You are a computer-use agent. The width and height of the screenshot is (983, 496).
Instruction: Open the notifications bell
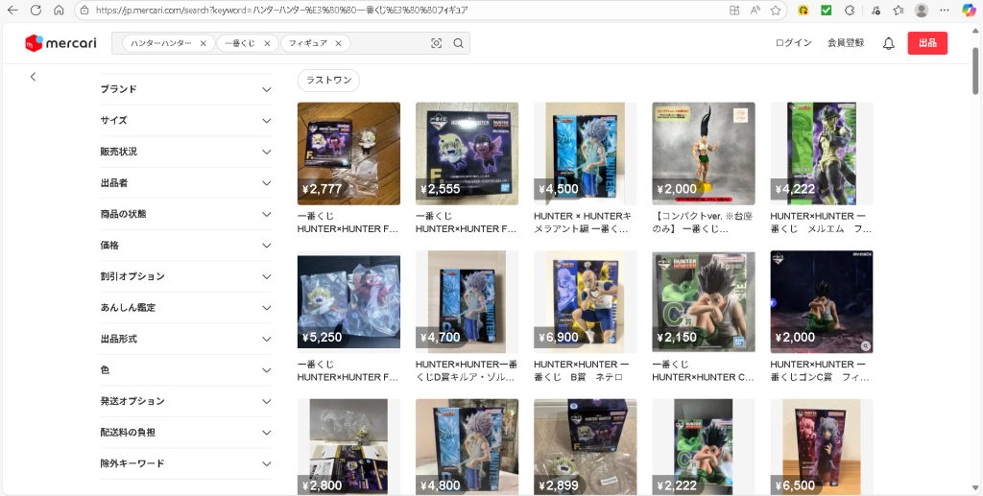[888, 43]
